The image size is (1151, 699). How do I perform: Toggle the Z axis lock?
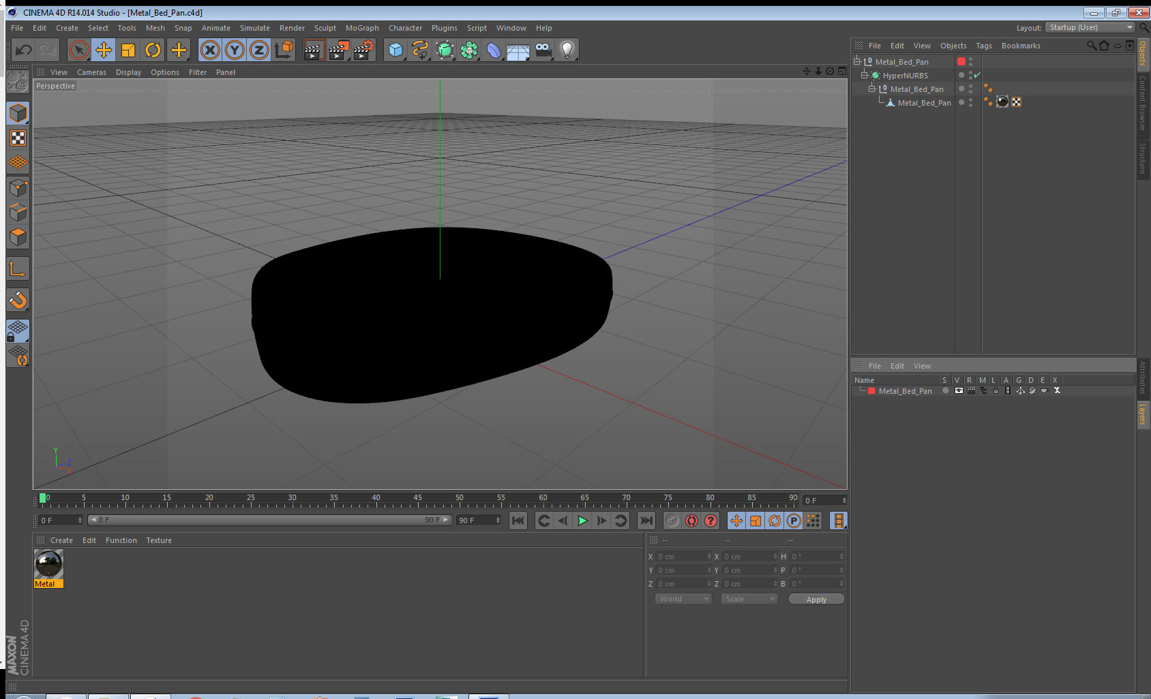(x=259, y=50)
